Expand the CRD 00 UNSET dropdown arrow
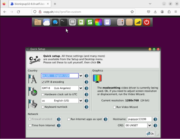The height and width of the screenshot is (139, 180). point(150,125)
